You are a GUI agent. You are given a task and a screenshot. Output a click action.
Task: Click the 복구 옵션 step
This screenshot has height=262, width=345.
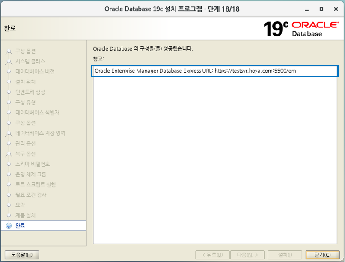click(25, 154)
